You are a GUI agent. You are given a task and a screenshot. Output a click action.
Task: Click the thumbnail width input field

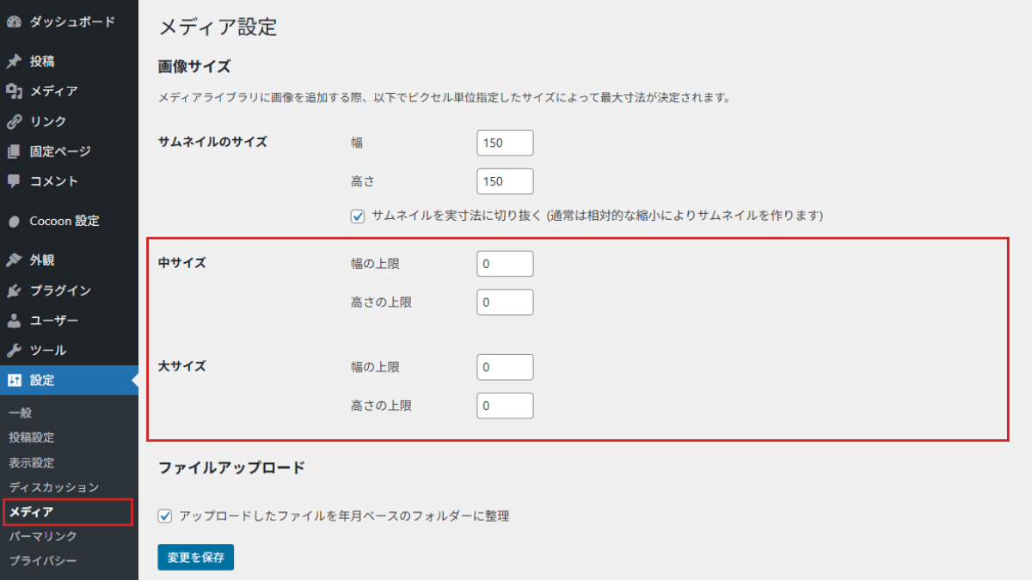point(505,143)
